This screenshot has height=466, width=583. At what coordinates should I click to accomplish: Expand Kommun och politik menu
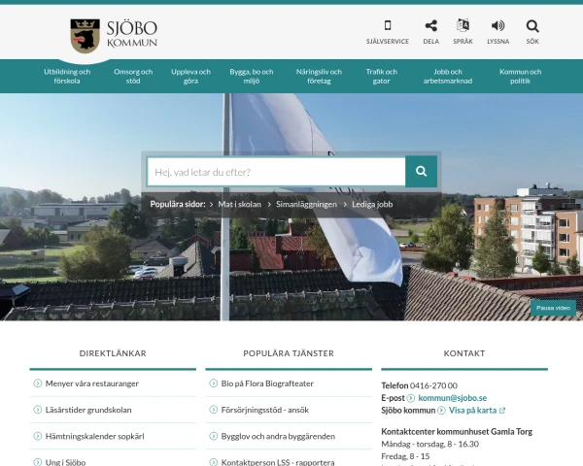pos(520,76)
